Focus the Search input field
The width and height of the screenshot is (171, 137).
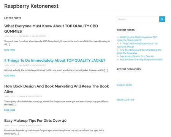click(x=138, y=19)
